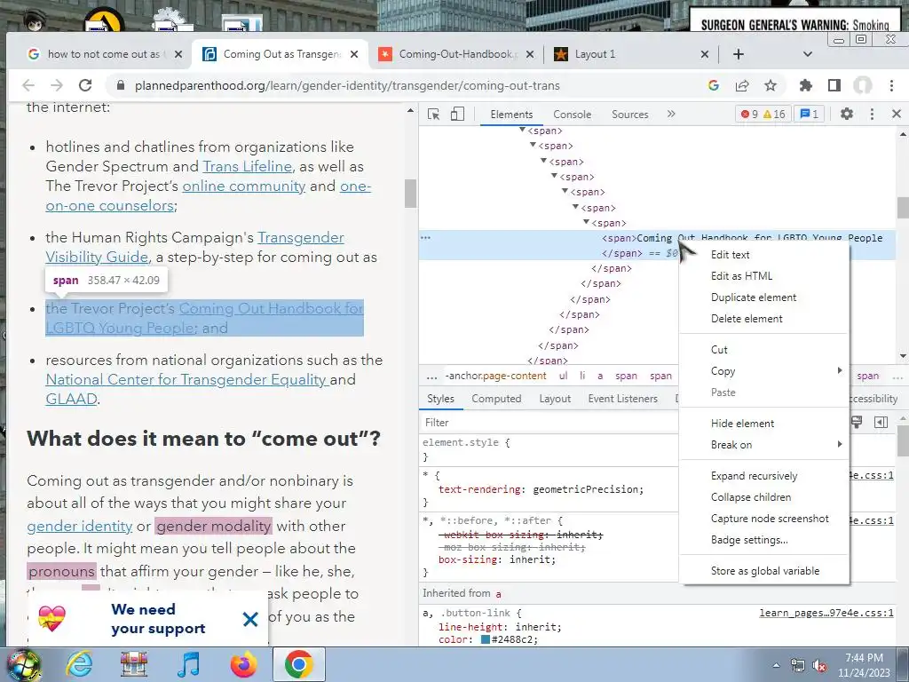Screen dimensions: 909x682
Task: Switch to the Layout 1 tab
Action: (630, 54)
